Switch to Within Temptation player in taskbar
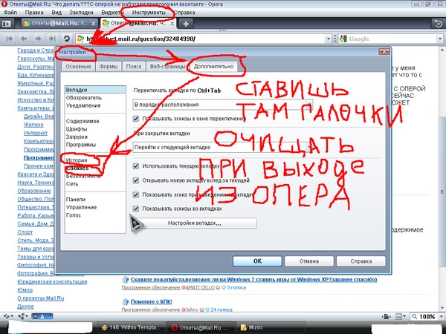This screenshot has height=334, width=446. point(132,327)
